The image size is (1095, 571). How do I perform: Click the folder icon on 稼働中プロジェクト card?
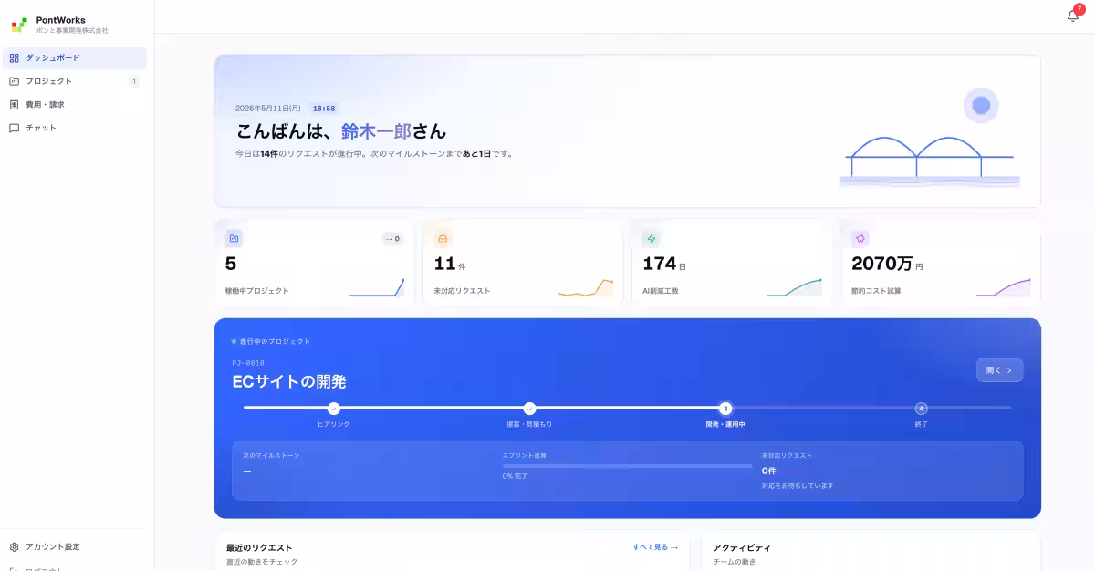click(x=234, y=238)
